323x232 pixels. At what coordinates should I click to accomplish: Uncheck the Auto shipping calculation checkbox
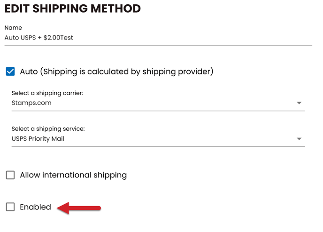point(10,72)
